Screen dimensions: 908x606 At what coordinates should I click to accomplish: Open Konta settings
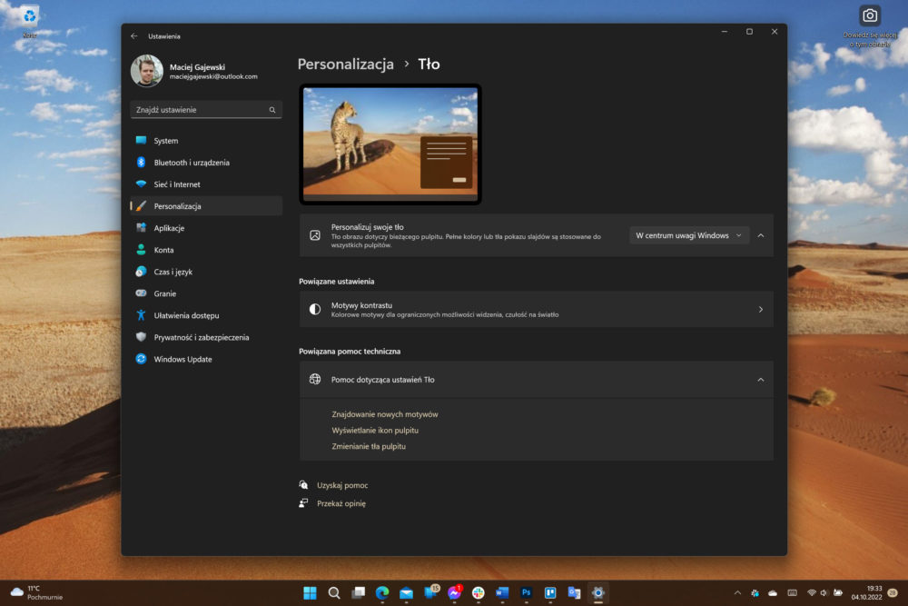coord(206,250)
